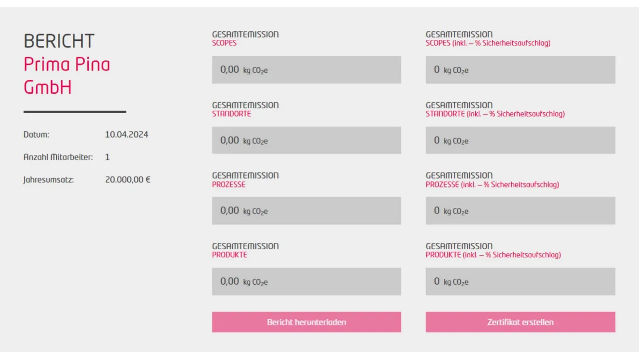
Task: Click the company name Prima Pina GmbH
Action: click(67, 76)
